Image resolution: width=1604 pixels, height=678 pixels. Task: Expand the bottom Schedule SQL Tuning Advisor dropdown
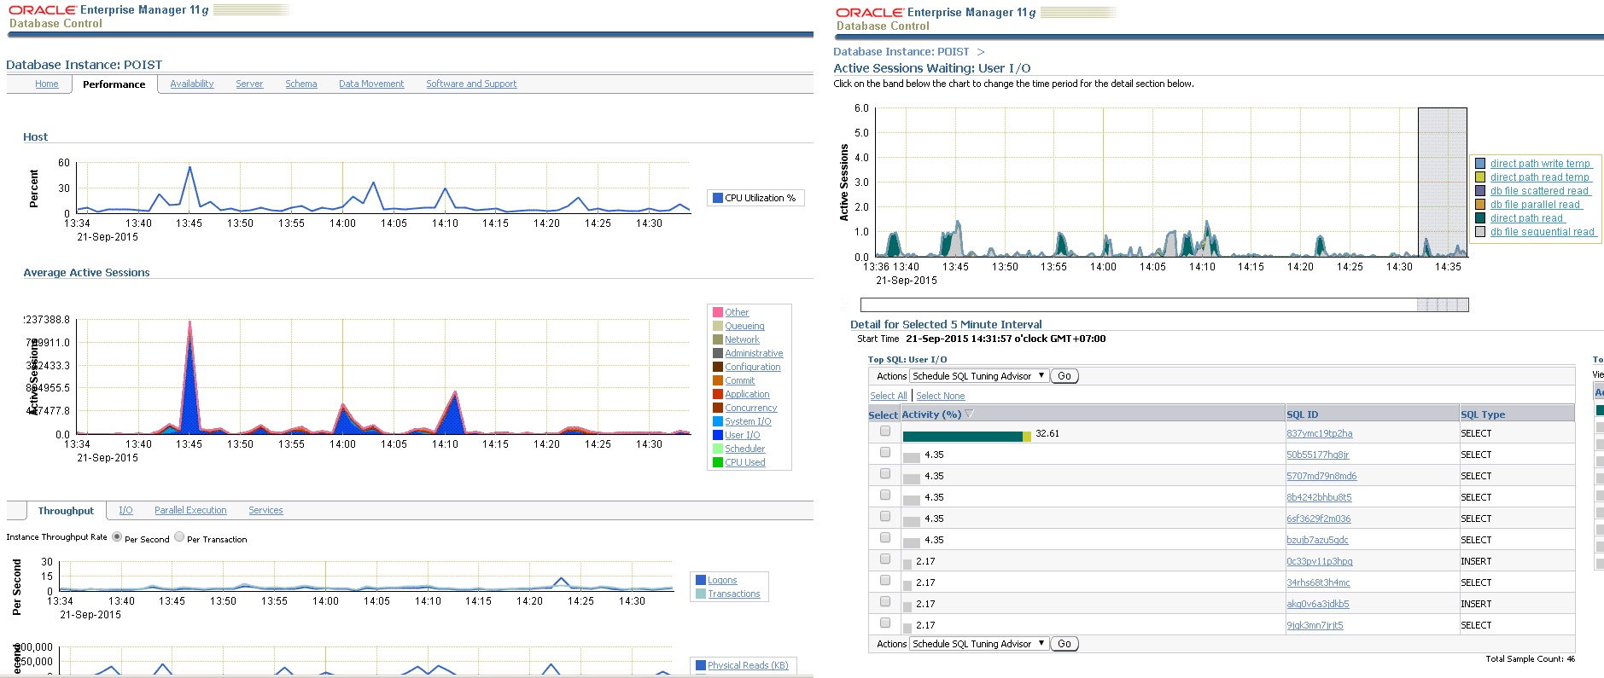[979, 644]
